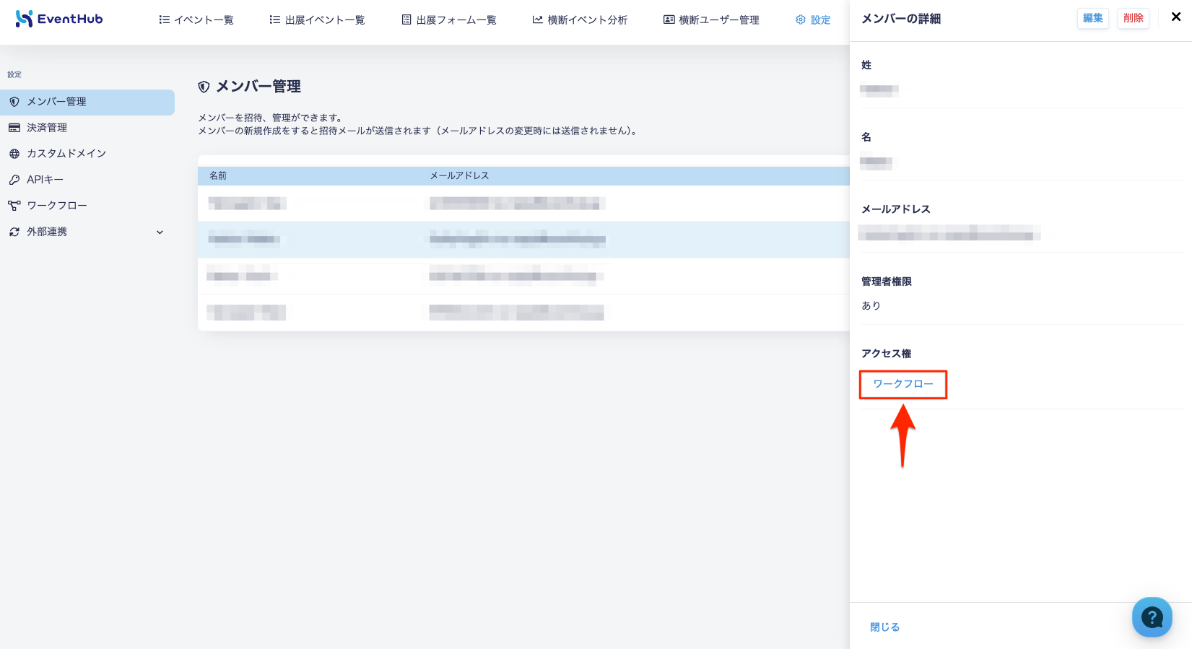
Task: Open the イベント一覧 menu
Action: click(x=196, y=19)
